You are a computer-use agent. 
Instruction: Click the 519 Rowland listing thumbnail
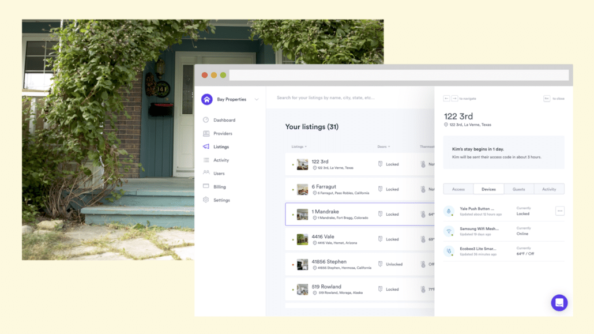[302, 289]
